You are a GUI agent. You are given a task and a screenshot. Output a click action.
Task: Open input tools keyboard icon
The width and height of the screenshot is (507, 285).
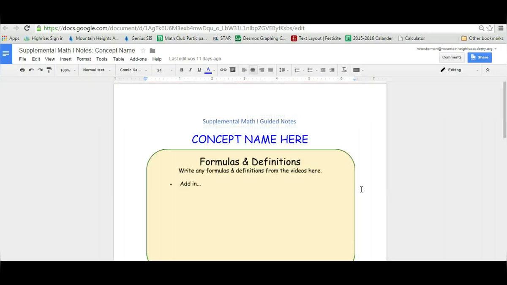pos(357,70)
